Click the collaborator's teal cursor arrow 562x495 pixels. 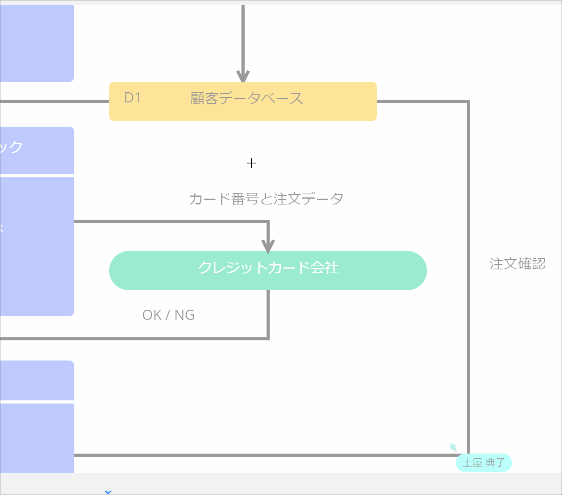tap(453, 447)
